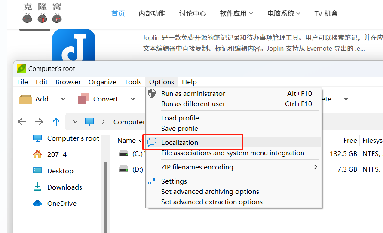Click the 7.3 GB free space value

coord(347,169)
